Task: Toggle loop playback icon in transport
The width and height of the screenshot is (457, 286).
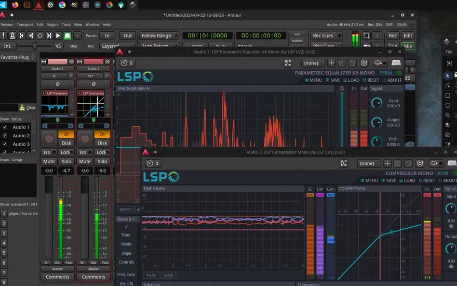Action: [40, 35]
